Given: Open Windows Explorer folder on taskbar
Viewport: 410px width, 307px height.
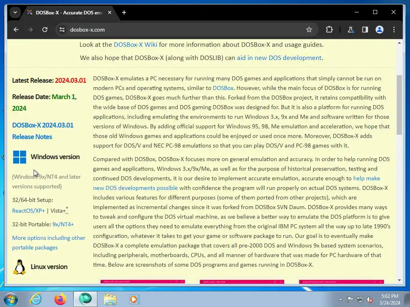Looking at the screenshot, I should click(x=110, y=299).
